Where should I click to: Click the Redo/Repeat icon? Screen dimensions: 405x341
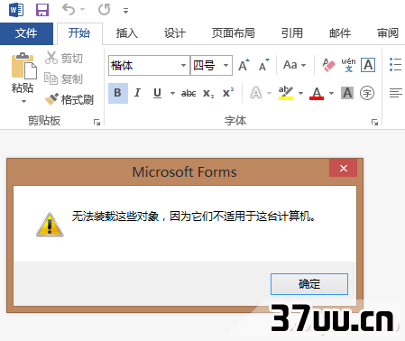click(x=104, y=10)
